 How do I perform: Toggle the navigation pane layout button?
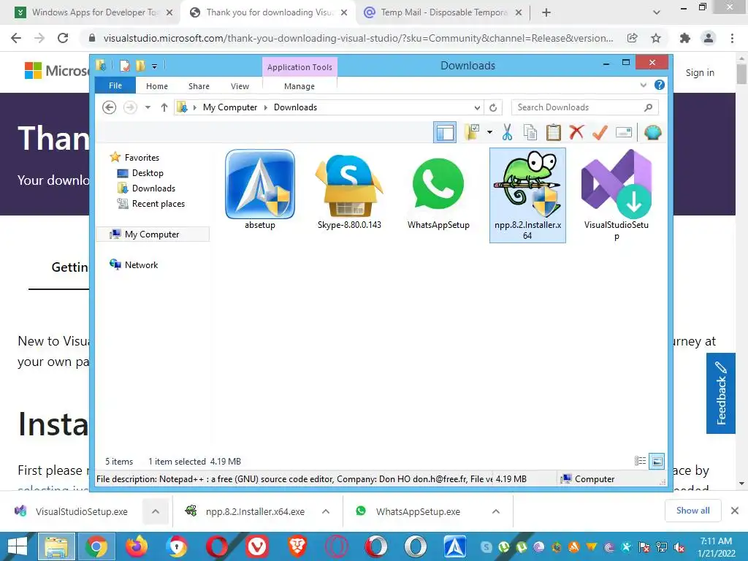point(445,132)
